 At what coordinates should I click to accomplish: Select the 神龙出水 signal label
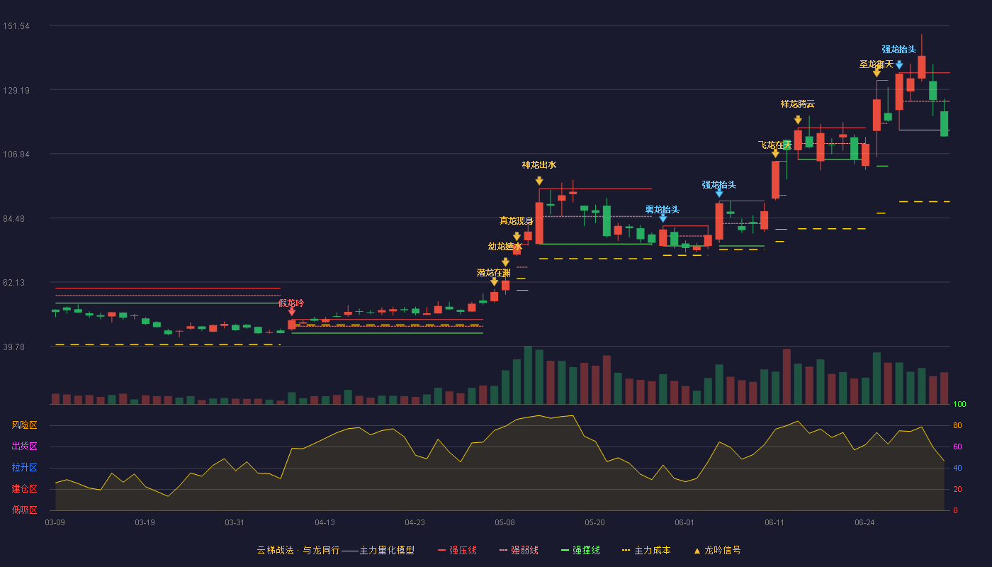pyautogui.click(x=539, y=165)
